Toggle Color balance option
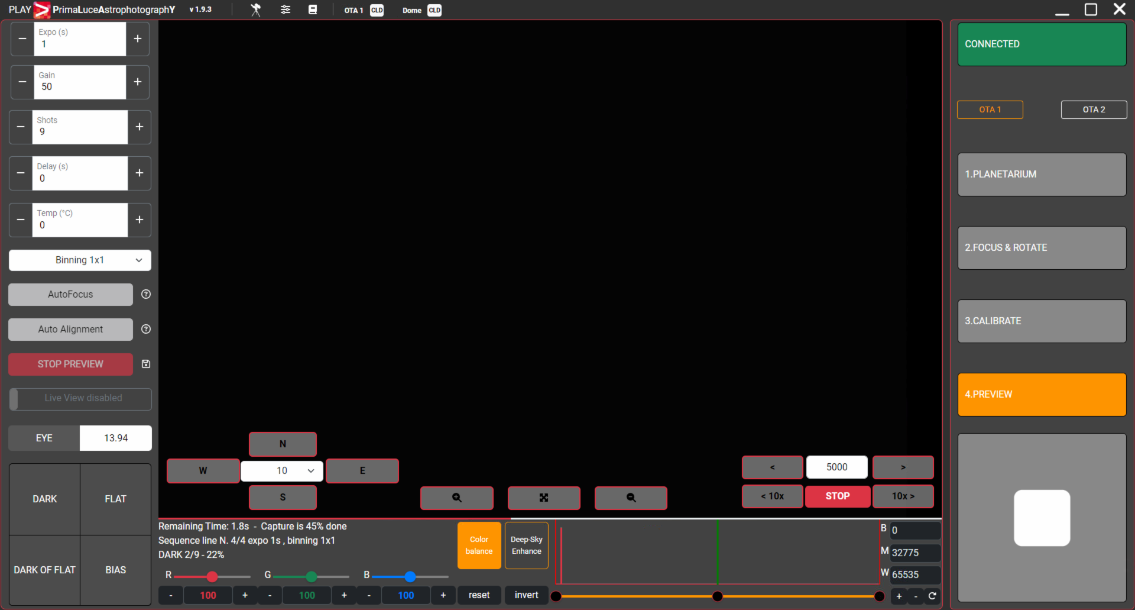The width and height of the screenshot is (1135, 610). click(479, 545)
